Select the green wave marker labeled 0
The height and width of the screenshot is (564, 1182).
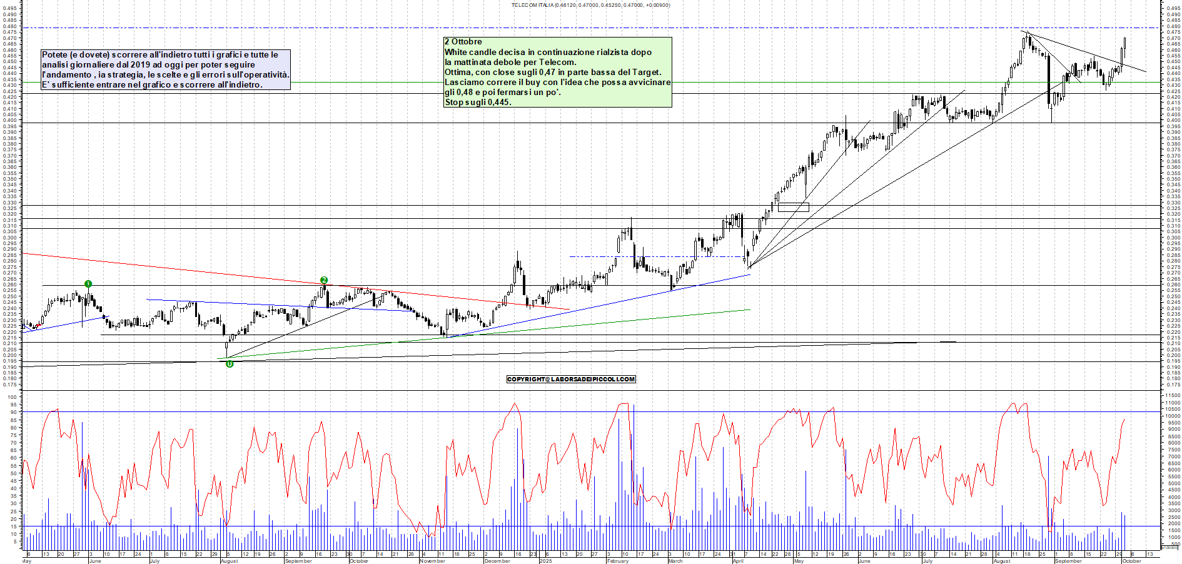230,364
